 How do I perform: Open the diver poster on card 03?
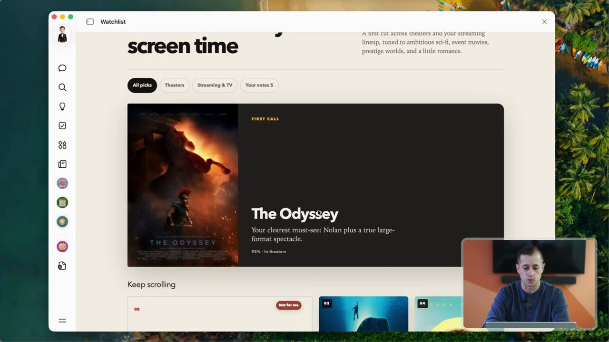pyautogui.click(x=363, y=314)
